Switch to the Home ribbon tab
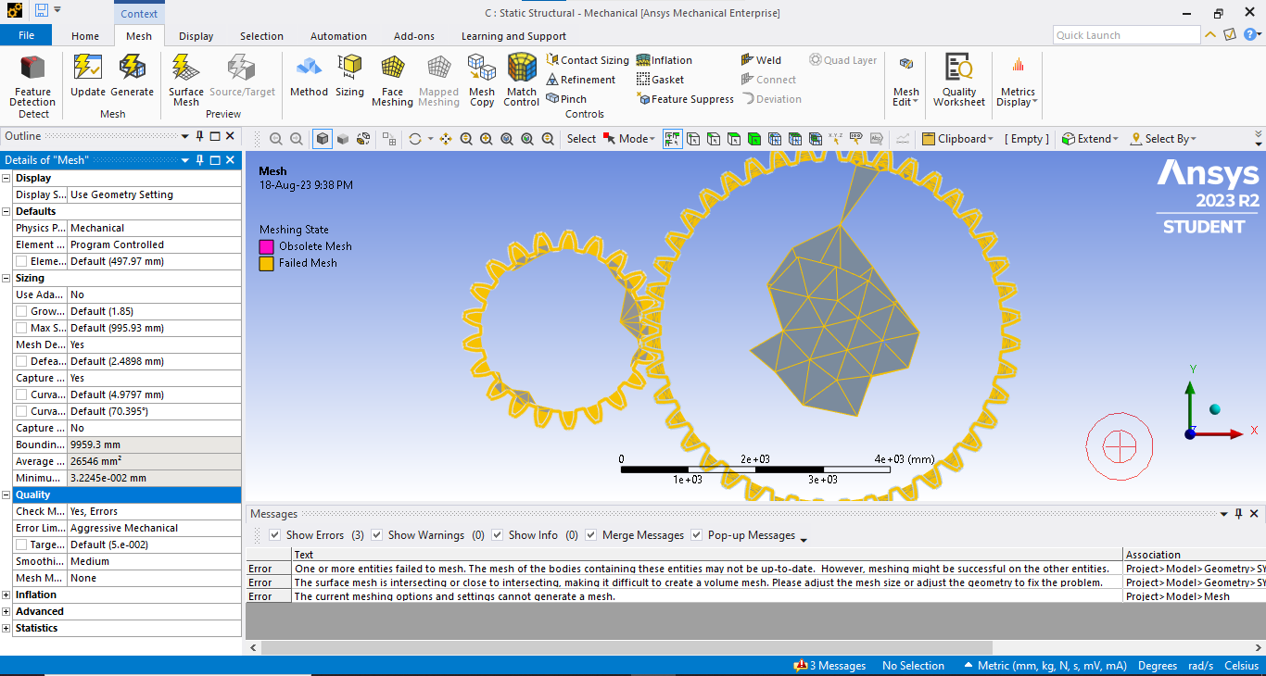Image resolution: width=1266 pixels, height=676 pixels. pyautogui.click(x=85, y=36)
